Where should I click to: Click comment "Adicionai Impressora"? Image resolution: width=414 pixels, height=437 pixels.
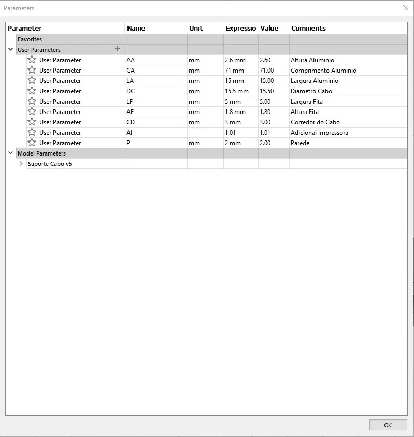click(319, 132)
